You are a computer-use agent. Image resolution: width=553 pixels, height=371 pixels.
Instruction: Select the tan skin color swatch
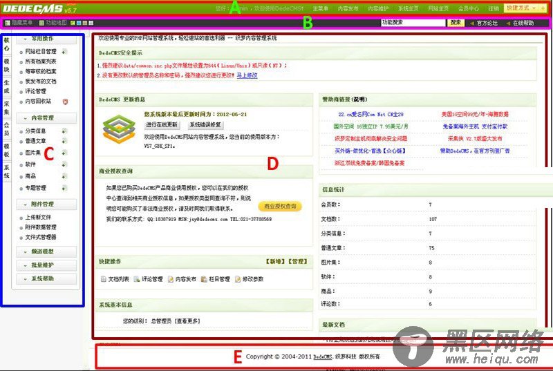click(x=84, y=23)
